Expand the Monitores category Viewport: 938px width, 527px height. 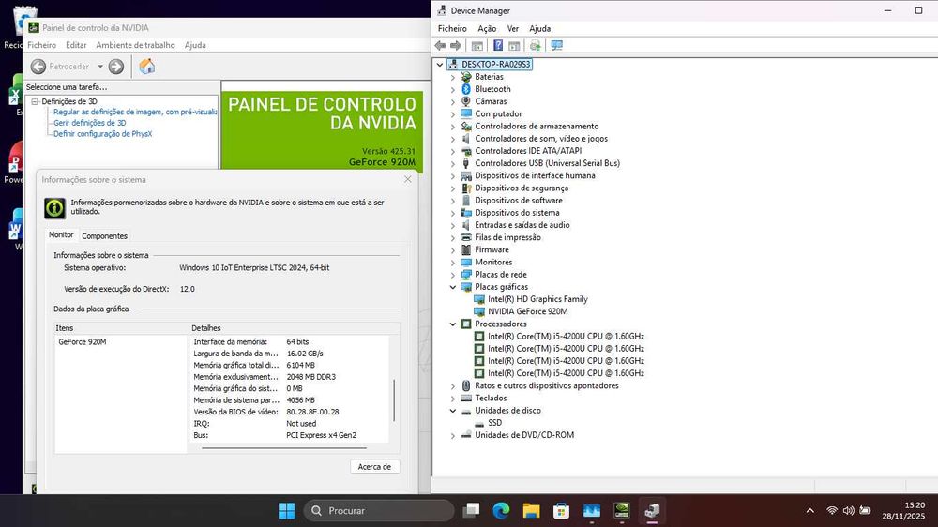tap(453, 263)
